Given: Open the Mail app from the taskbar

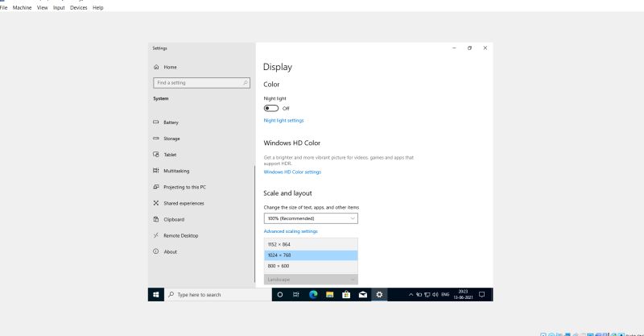Looking at the screenshot, I should click(363, 294).
